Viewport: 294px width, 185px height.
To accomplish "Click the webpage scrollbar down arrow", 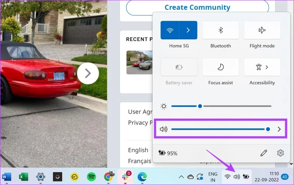I will [291, 164].
